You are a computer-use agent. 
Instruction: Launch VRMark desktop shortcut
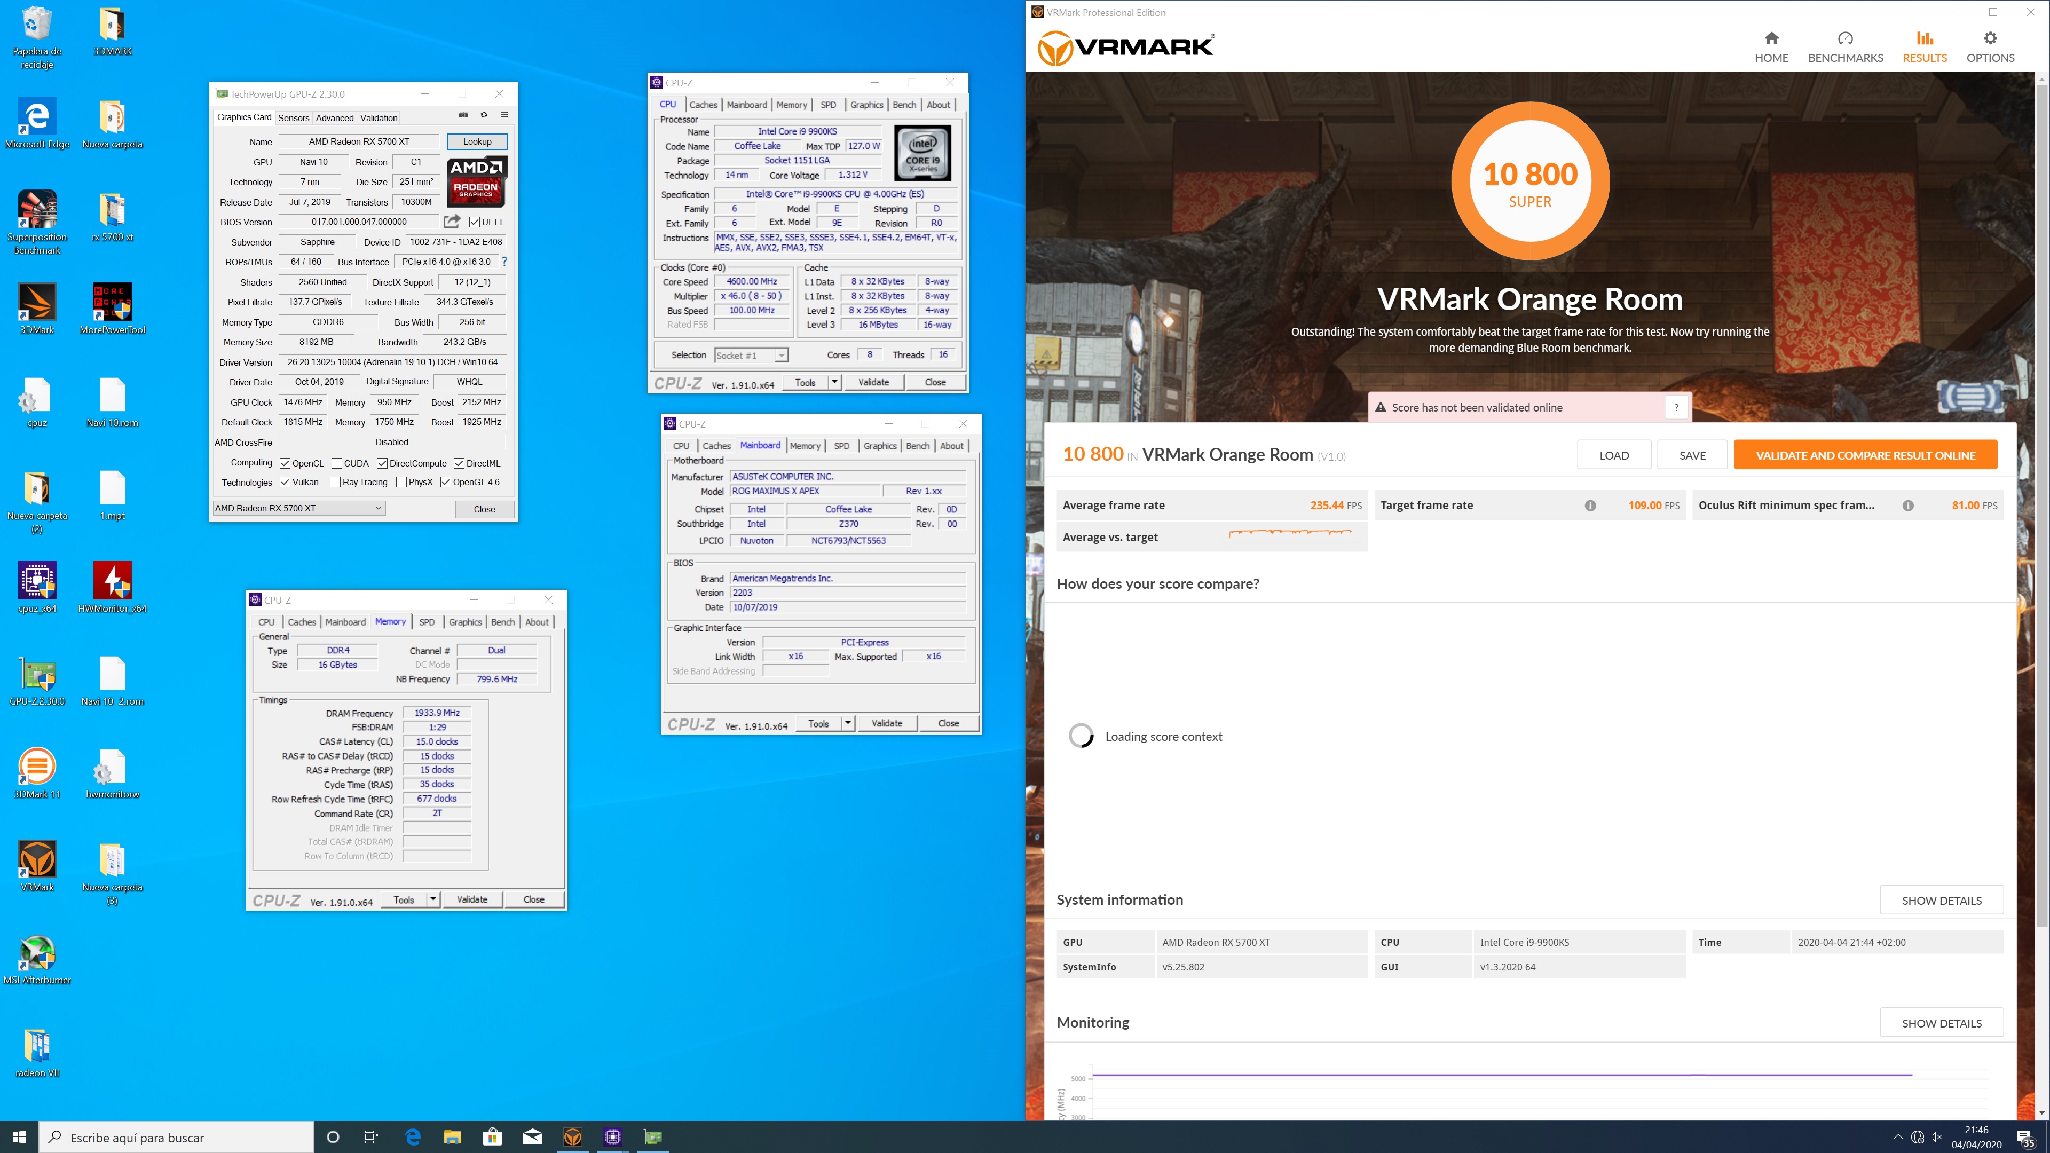coord(37,866)
